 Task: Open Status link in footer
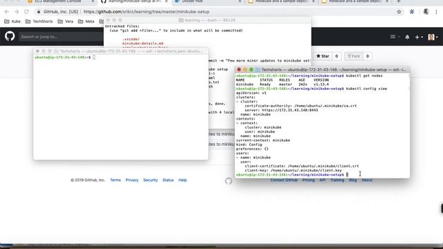168,180
